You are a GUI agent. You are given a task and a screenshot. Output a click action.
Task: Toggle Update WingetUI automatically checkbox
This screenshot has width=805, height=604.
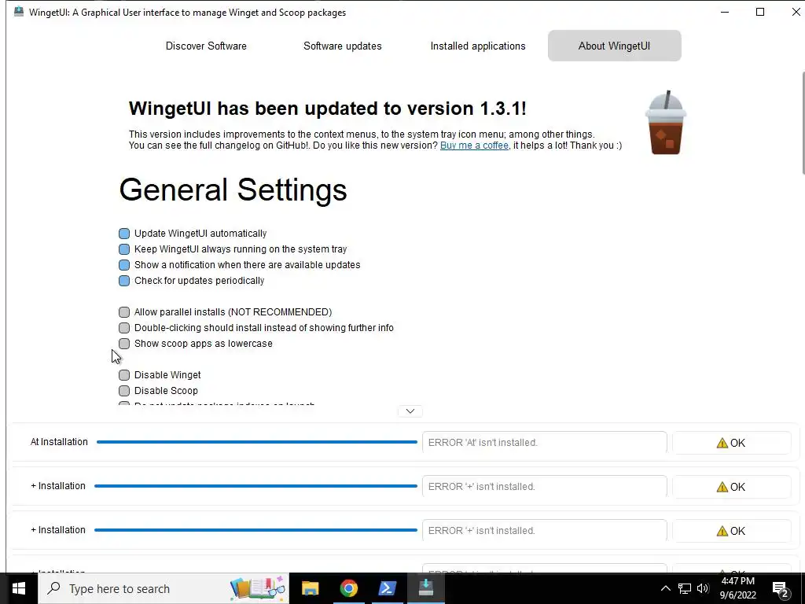(124, 234)
